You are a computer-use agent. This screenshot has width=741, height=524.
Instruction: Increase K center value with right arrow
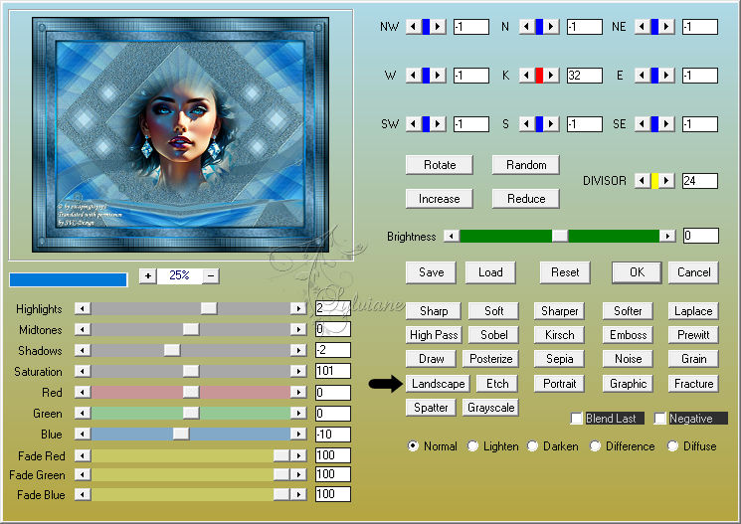point(551,76)
